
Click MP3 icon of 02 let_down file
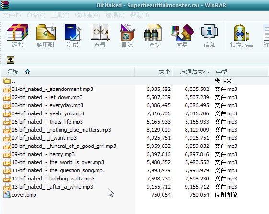(x=7, y=97)
